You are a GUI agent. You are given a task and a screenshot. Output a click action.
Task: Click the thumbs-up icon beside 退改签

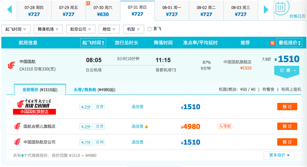tap(146, 127)
